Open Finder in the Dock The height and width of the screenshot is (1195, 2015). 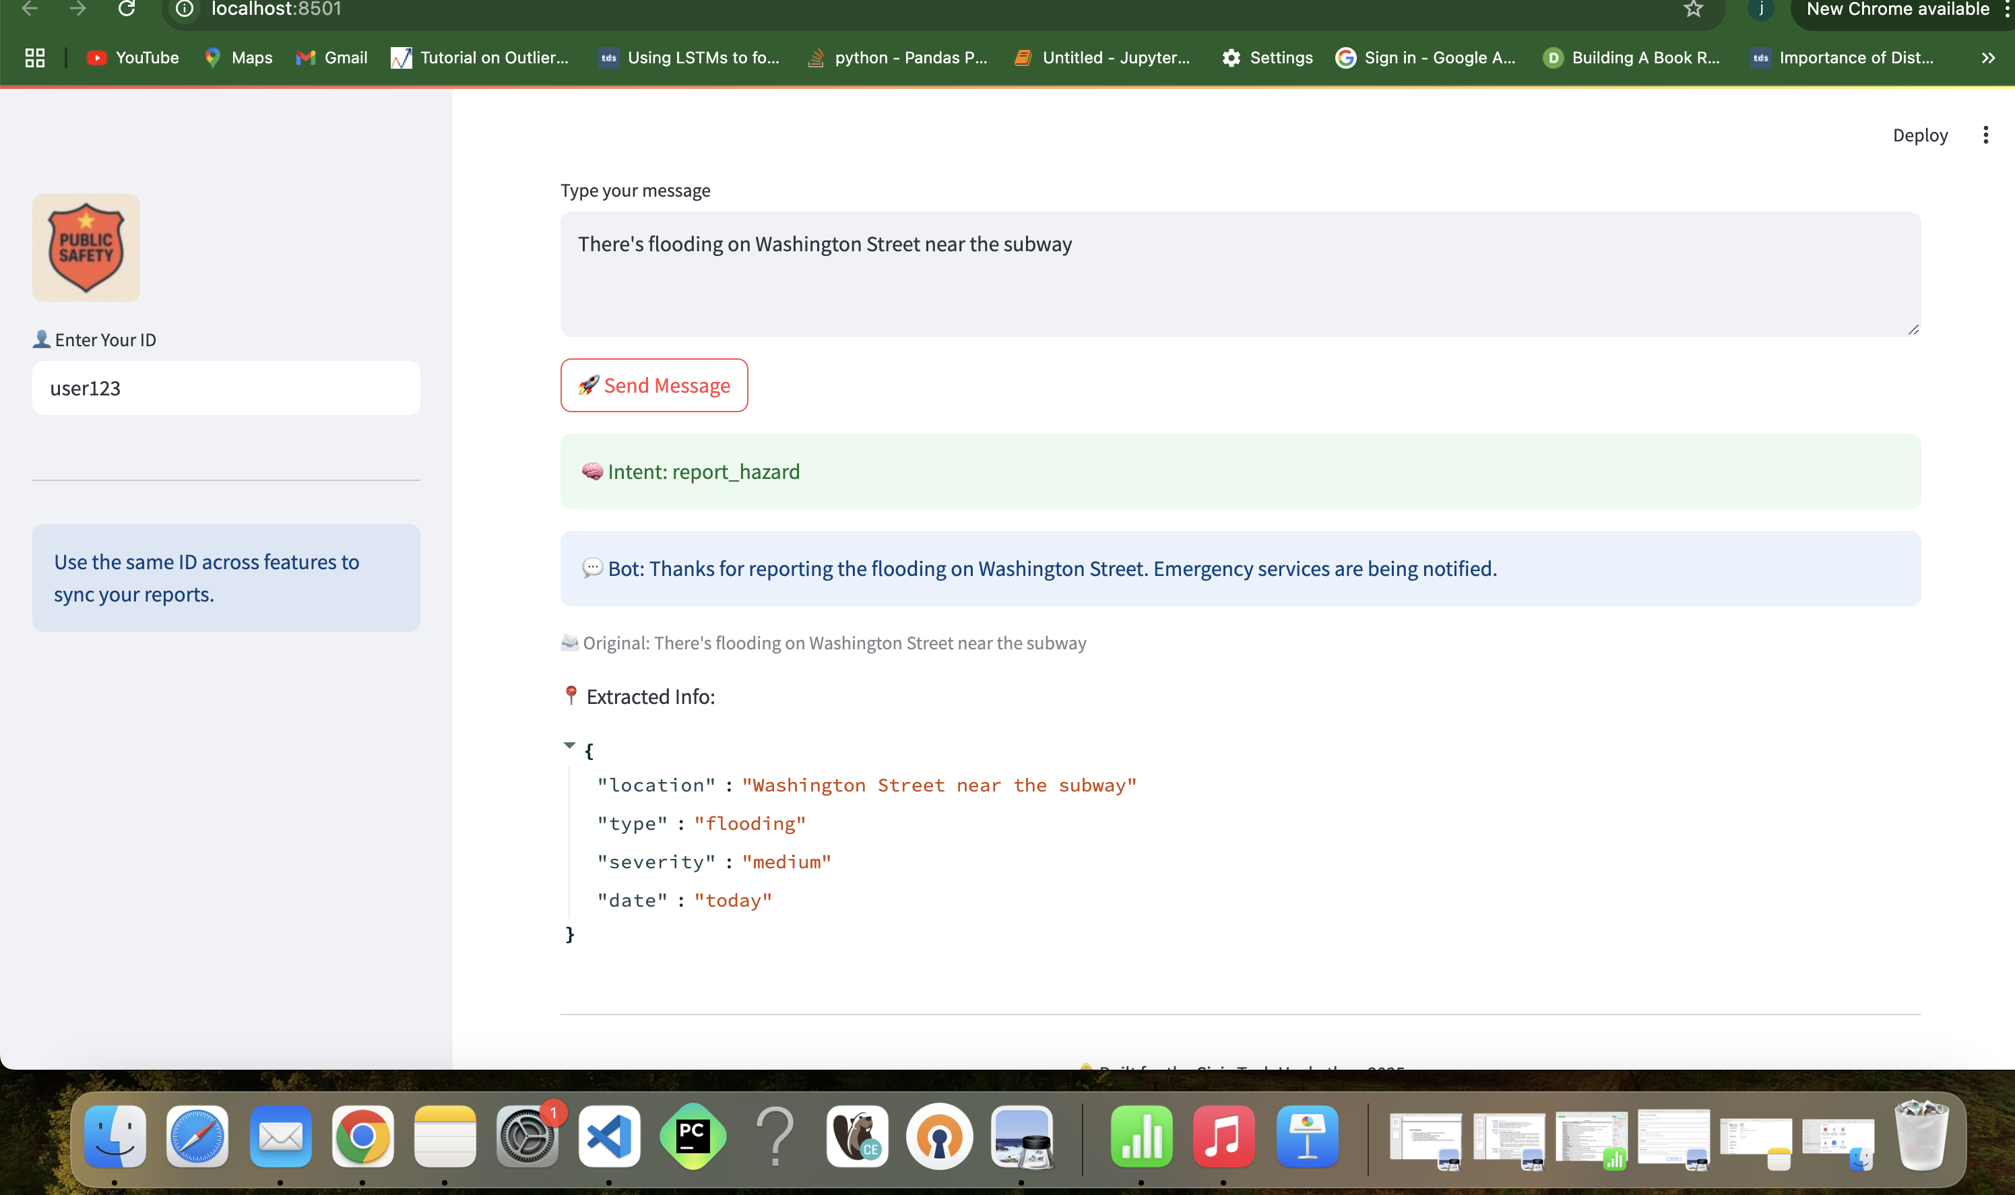click(x=115, y=1136)
